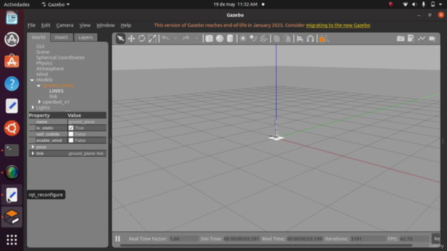Click the Real Time Factor value field
Image resolution: width=447 pixels, height=251 pixels.
click(183, 238)
